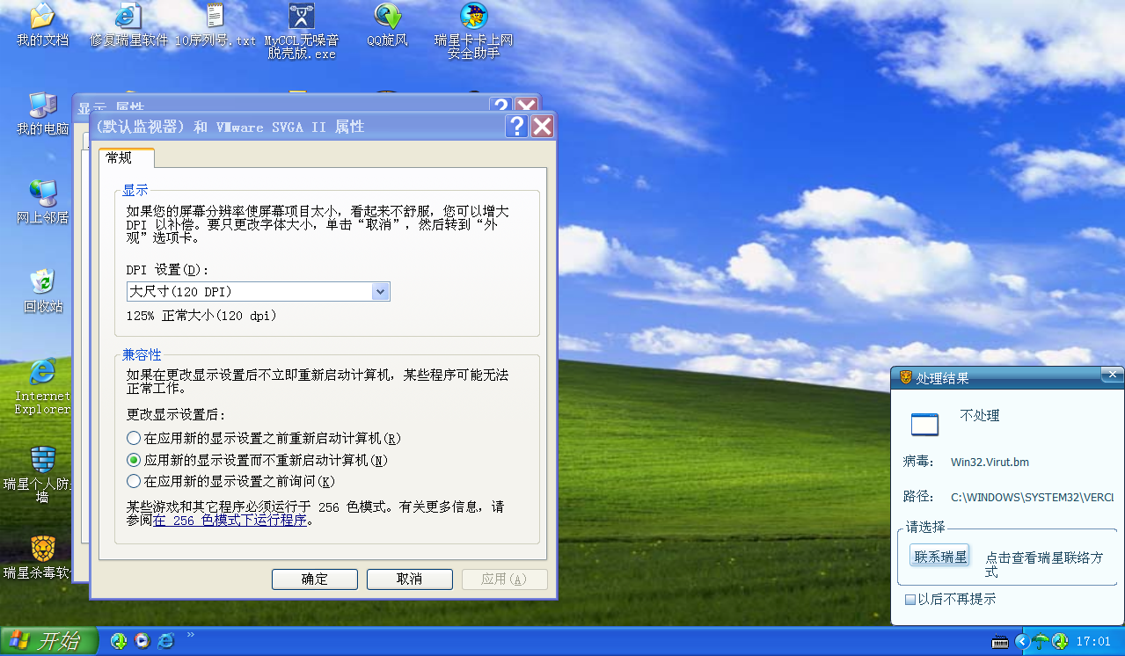
Task: Click the 取消 button
Action: (410, 579)
